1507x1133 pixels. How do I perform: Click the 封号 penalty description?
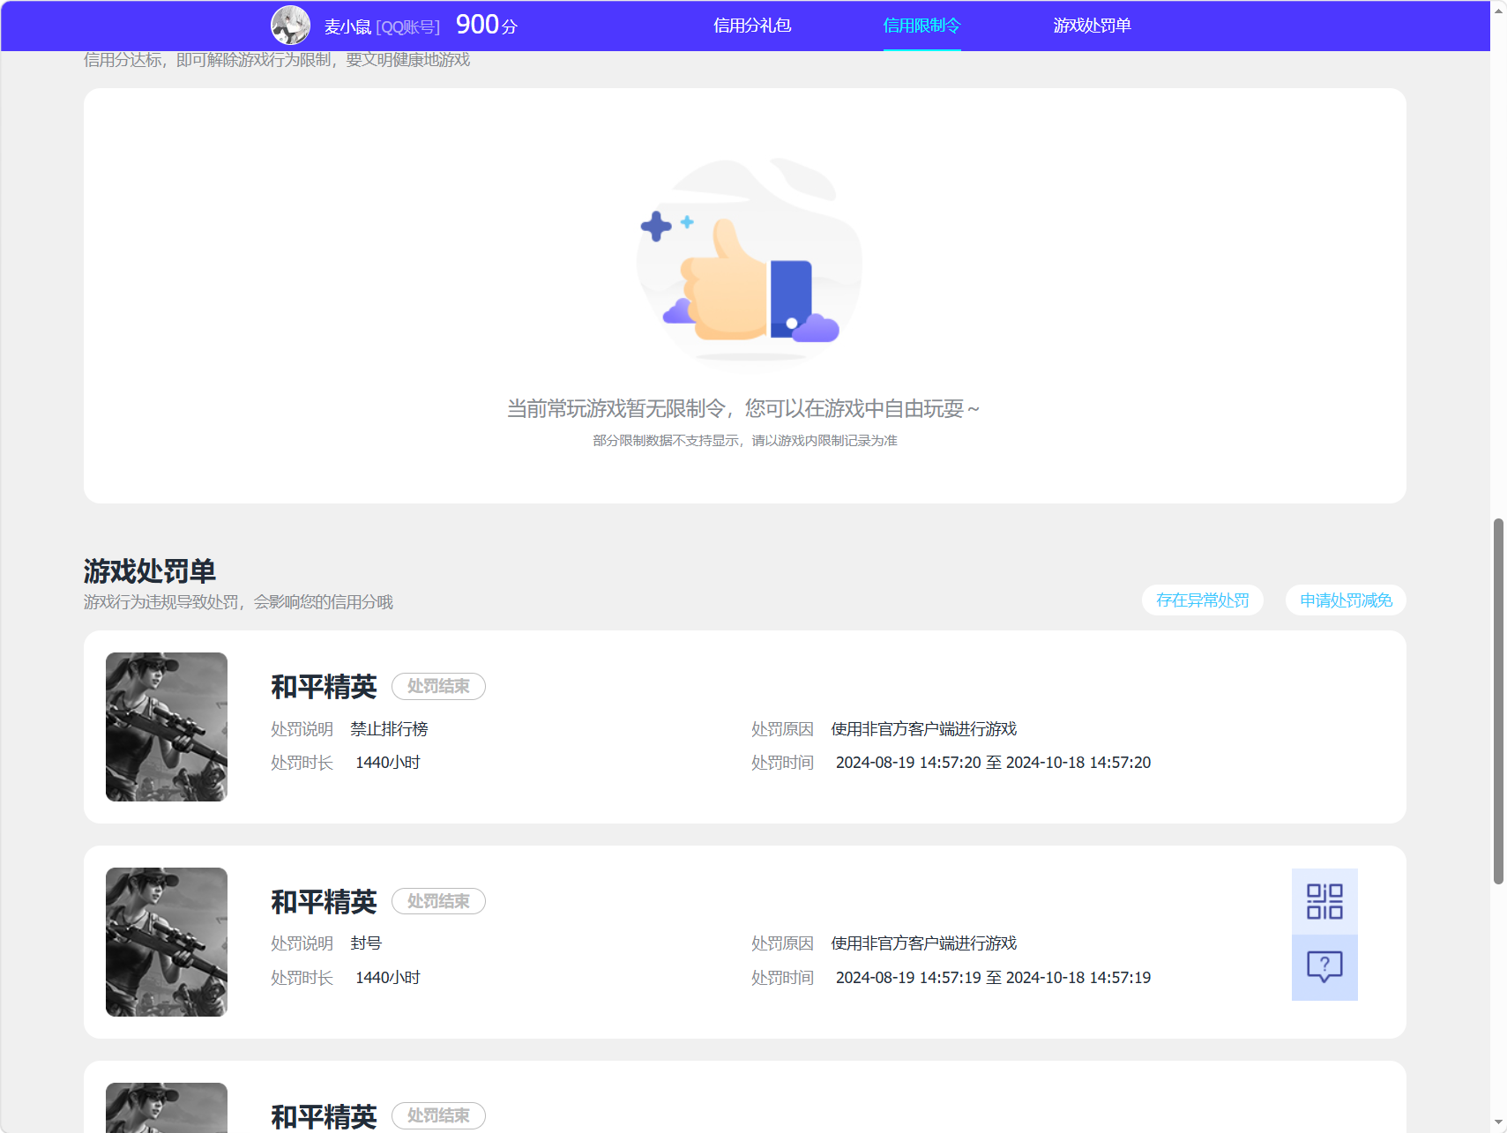click(x=366, y=943)
